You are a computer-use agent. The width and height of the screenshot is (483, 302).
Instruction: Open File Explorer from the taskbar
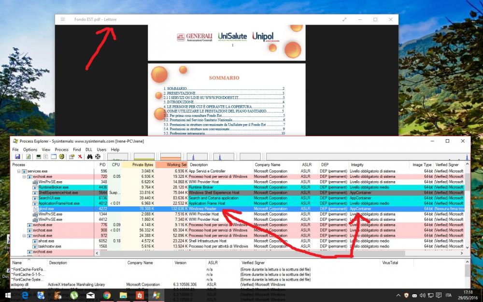coord(123,295)
